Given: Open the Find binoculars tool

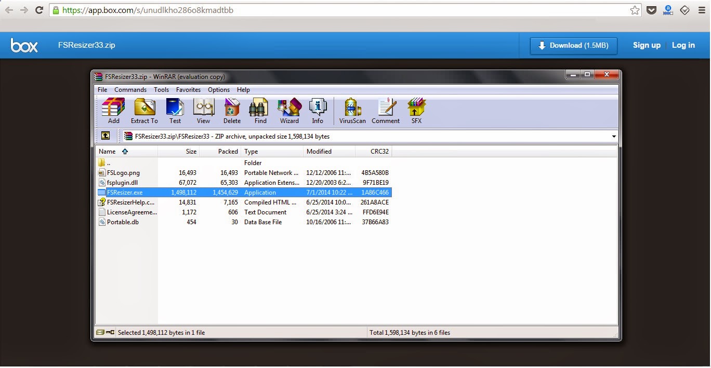Looking at the screenshot, I should (x=260, y=111).
